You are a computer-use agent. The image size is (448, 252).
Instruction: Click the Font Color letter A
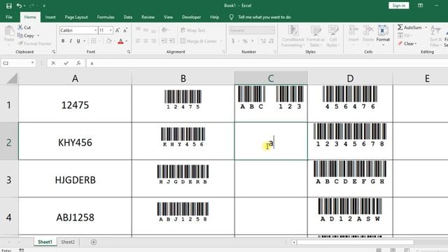pyautogui.click(x=120, y=41)
